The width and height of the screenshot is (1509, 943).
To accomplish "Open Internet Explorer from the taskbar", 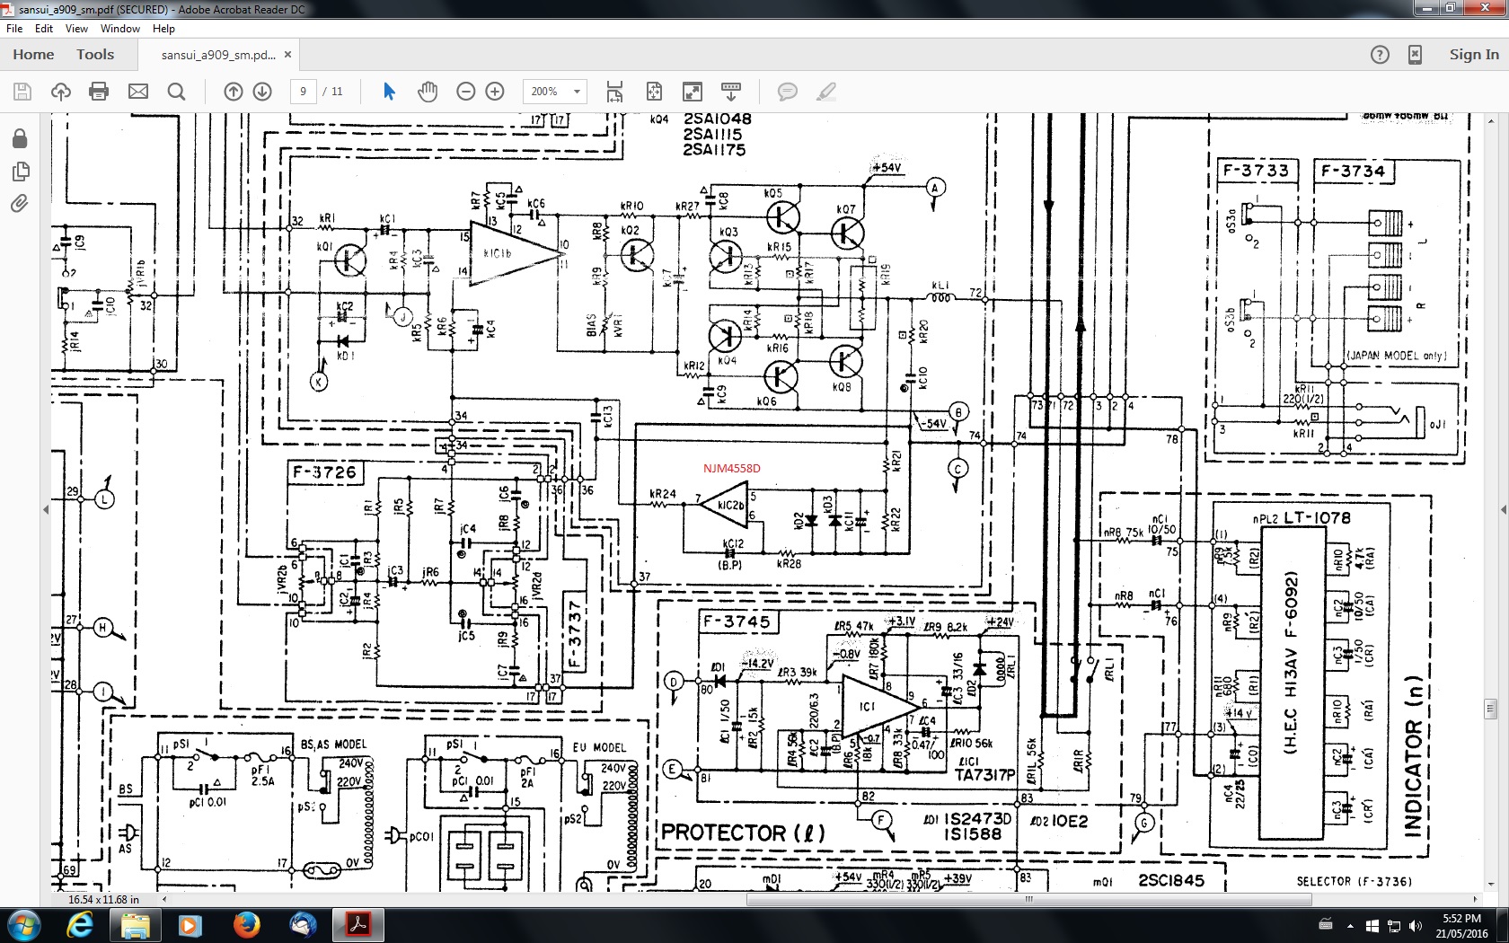I will (x=80, y=925).
